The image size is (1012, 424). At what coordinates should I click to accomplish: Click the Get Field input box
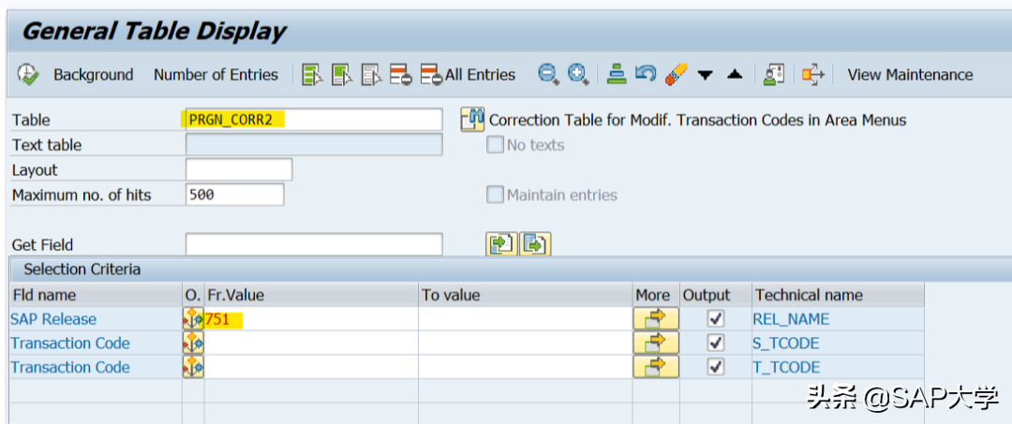point(314,245)
